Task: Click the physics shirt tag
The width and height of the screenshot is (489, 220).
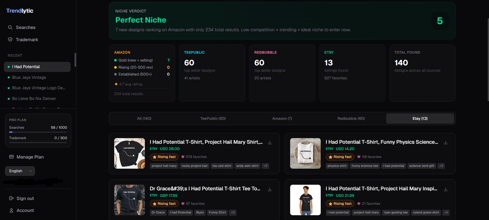Action: [337, 166]
